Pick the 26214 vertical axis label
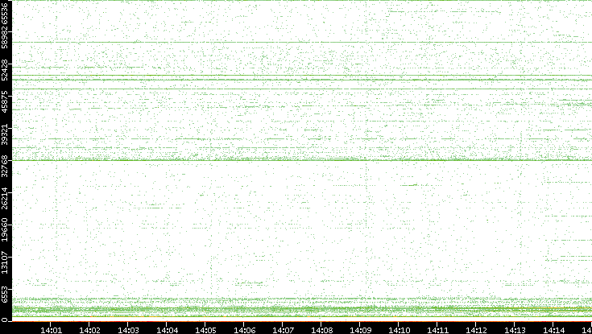Image resolution: width=592 pixels, height=334 pixels. point(5,198)
